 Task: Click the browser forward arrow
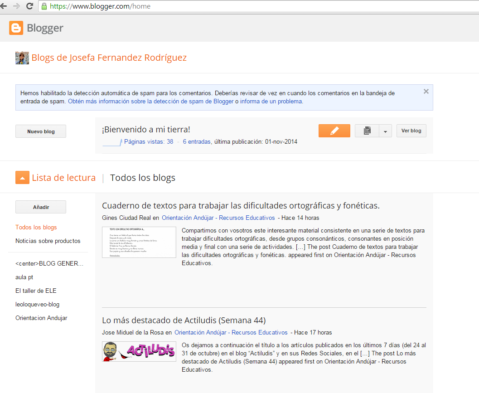click(16, 6)
